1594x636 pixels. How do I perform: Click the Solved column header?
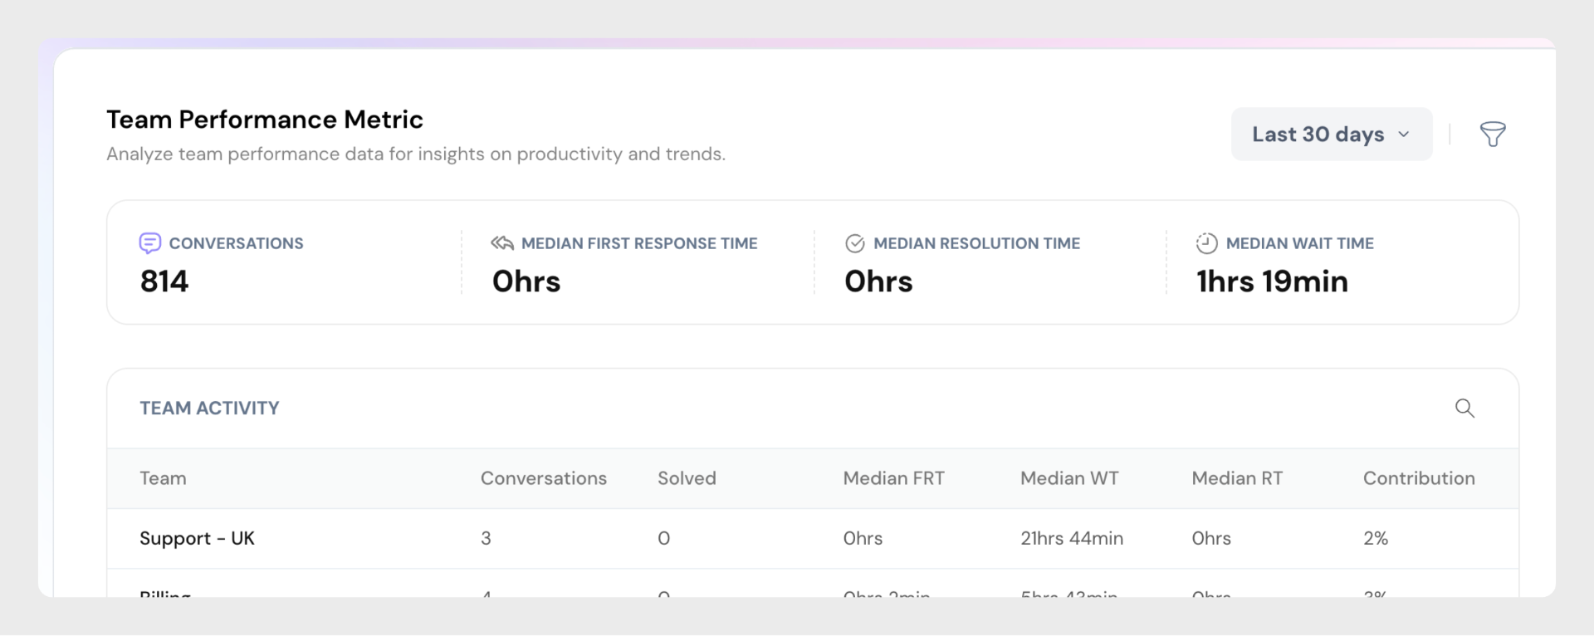click(x=687, y=478)
